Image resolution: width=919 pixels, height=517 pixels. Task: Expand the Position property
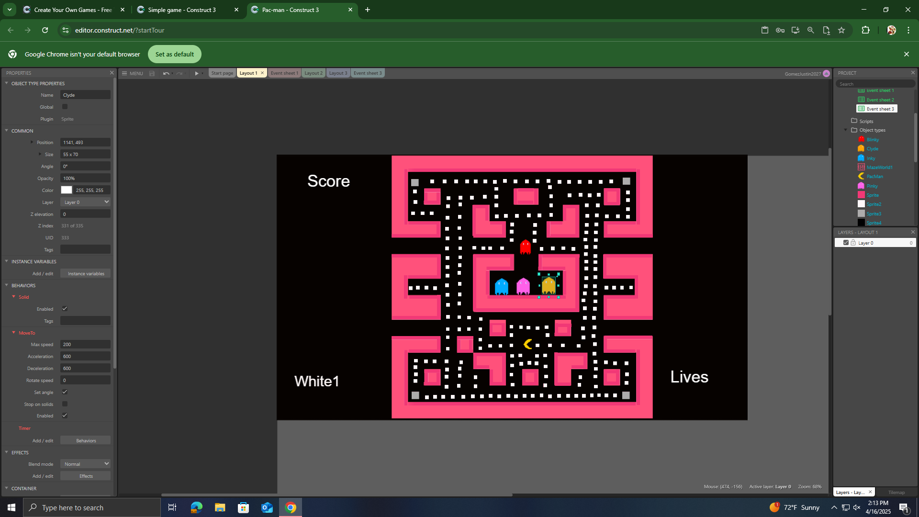point(32,142)
